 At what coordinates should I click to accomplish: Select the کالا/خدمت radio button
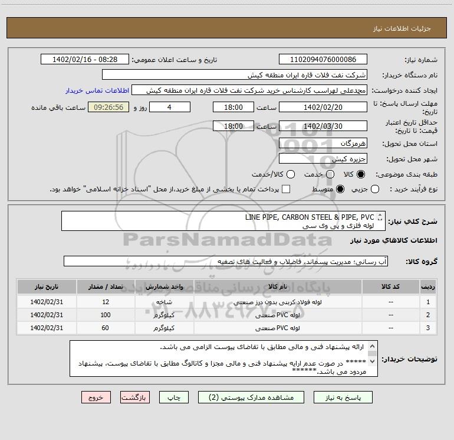[291, 174]
